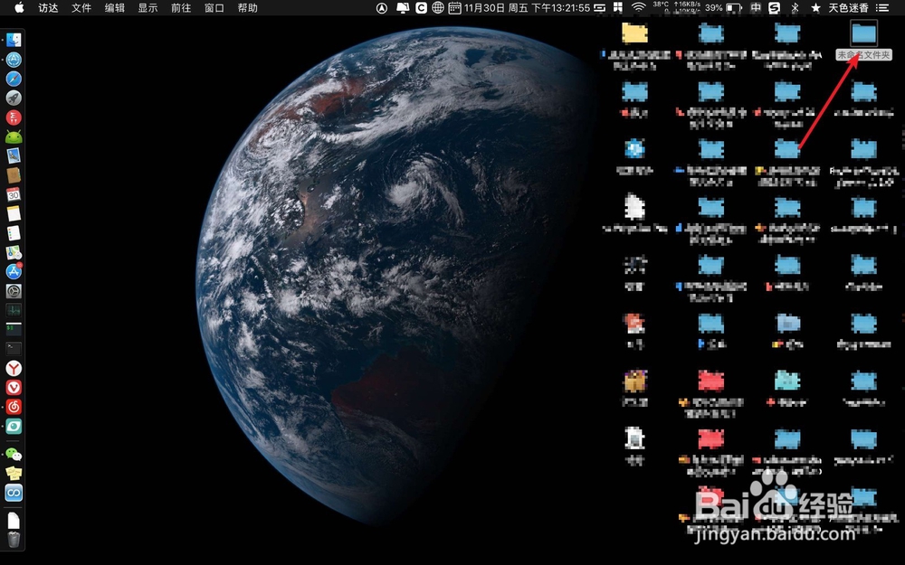Launch the App Store from Dock
Image resolution: width=905 pixels, height=565 pixels.
coord(14,271)
